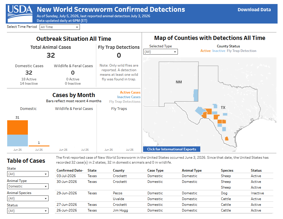Open the Animal Type filter dropdown
The image size is (283, 219).
[x=28, y=186]
